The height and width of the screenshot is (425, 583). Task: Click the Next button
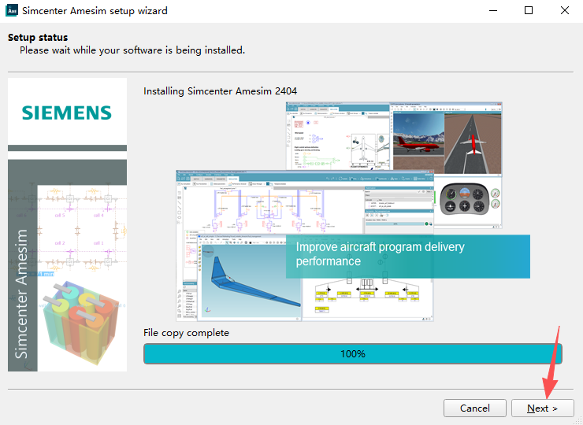tap(542, 408)
